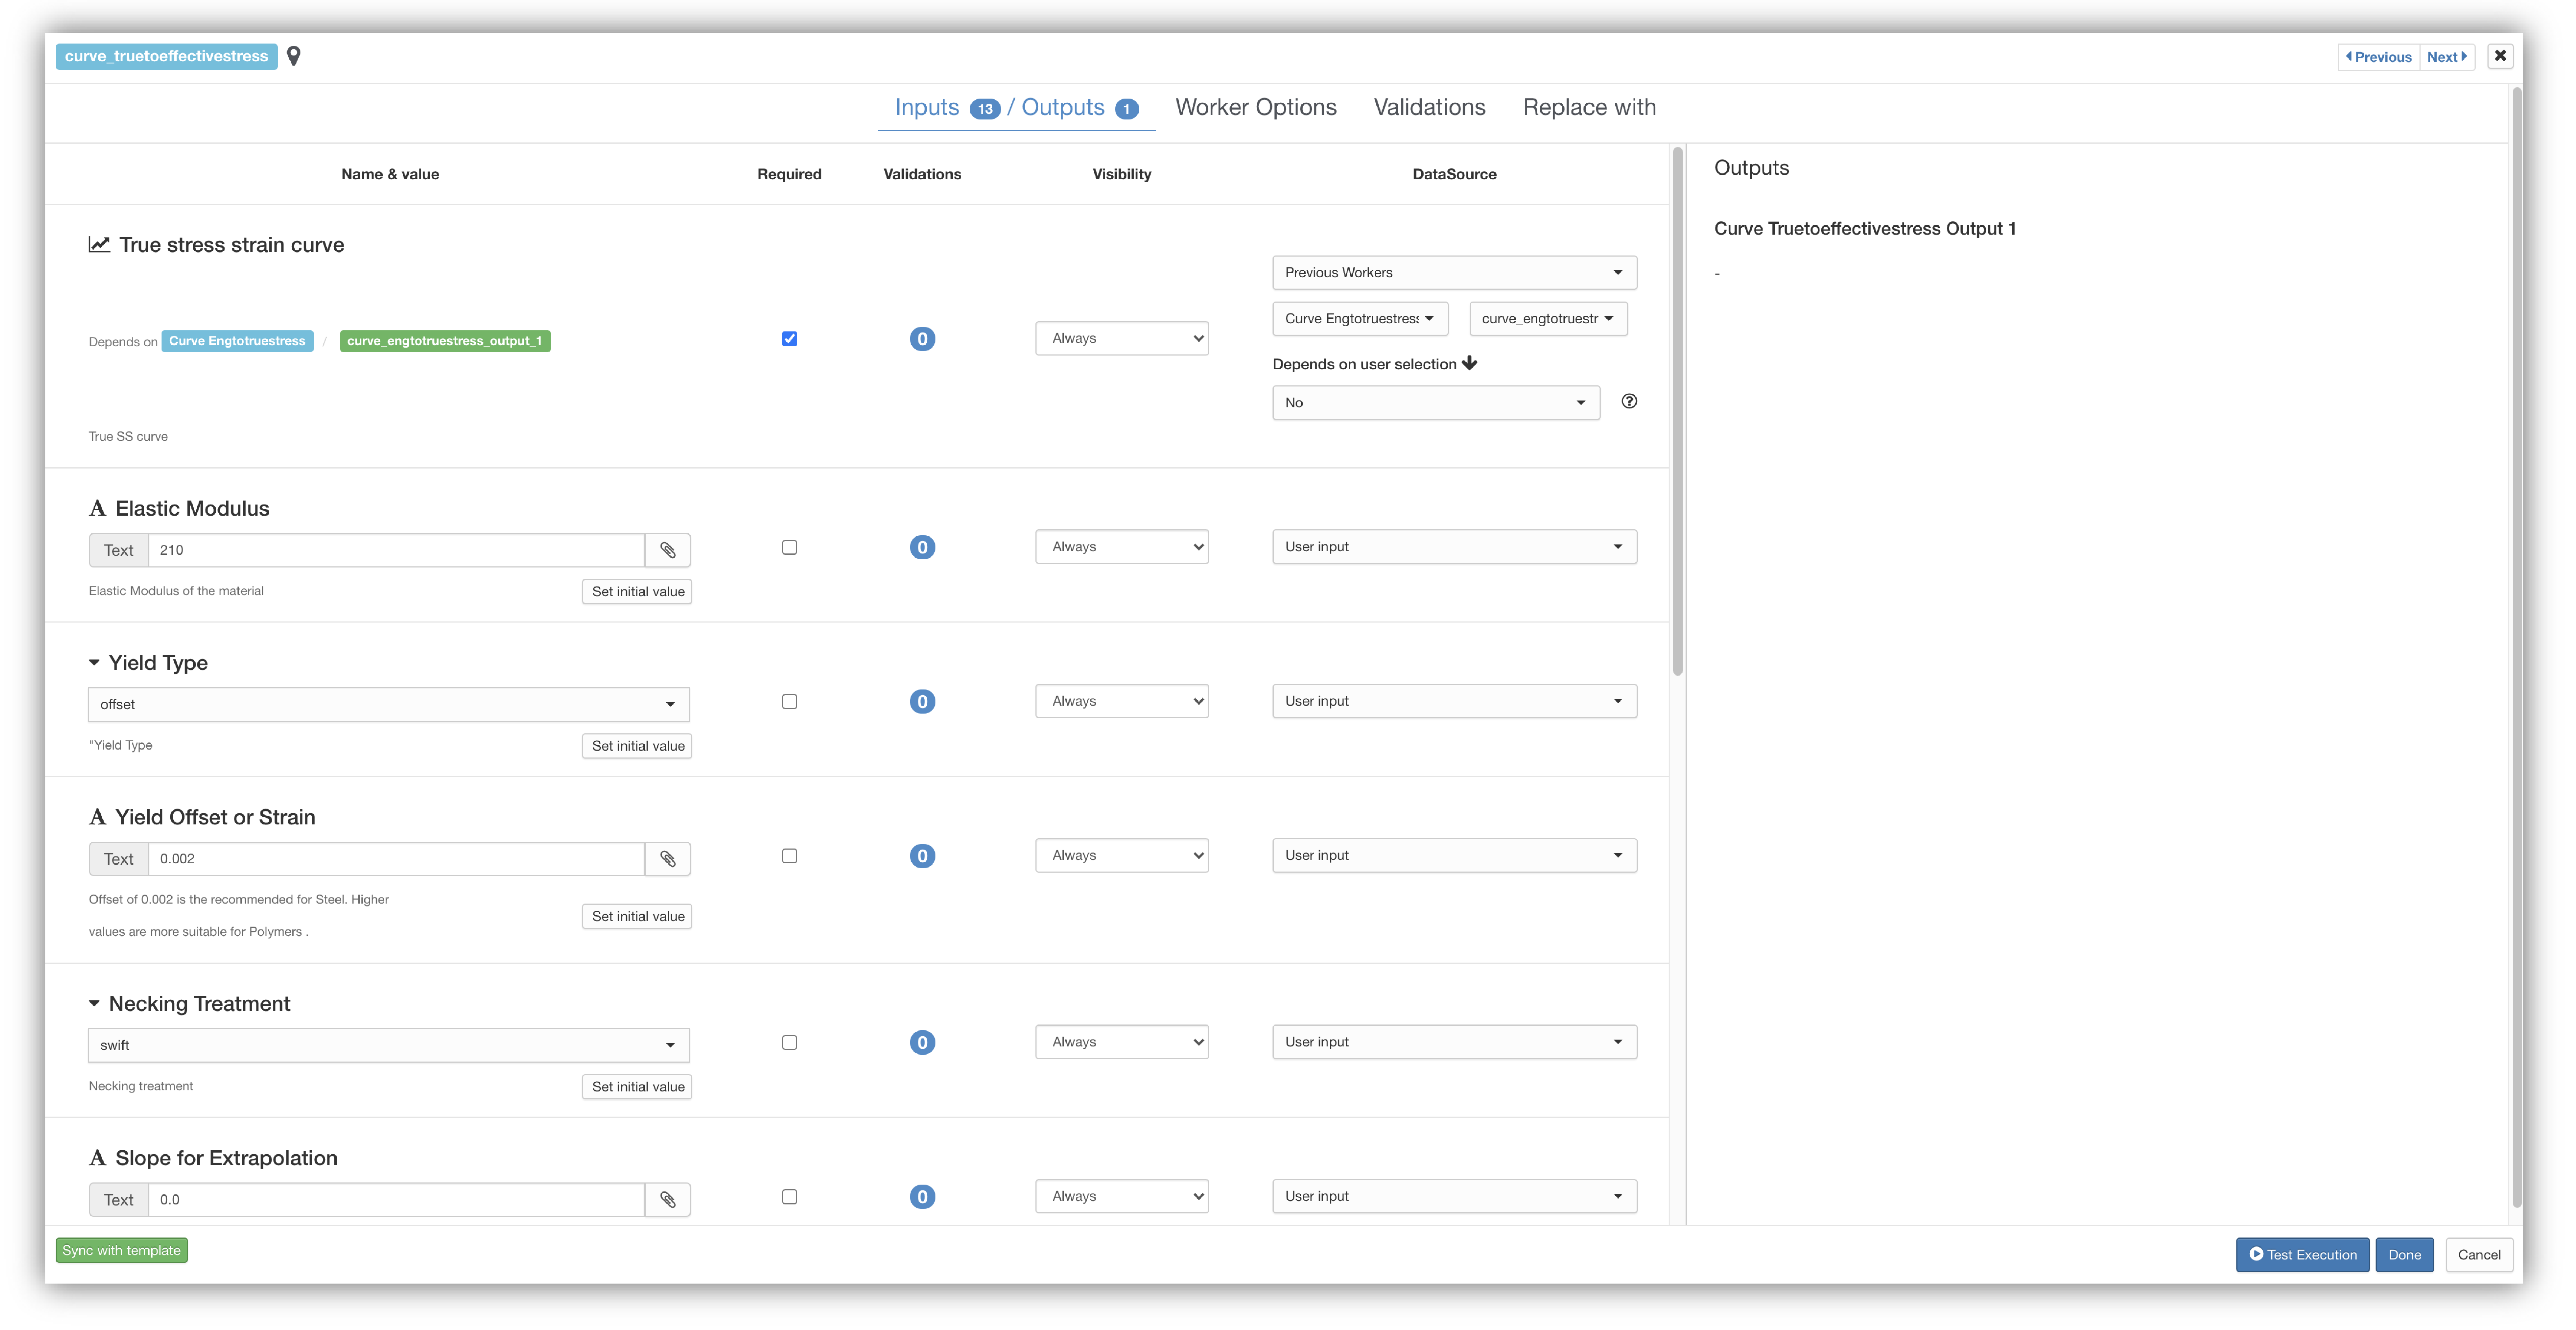Set initial value for Yield Type

pos(637,746)
